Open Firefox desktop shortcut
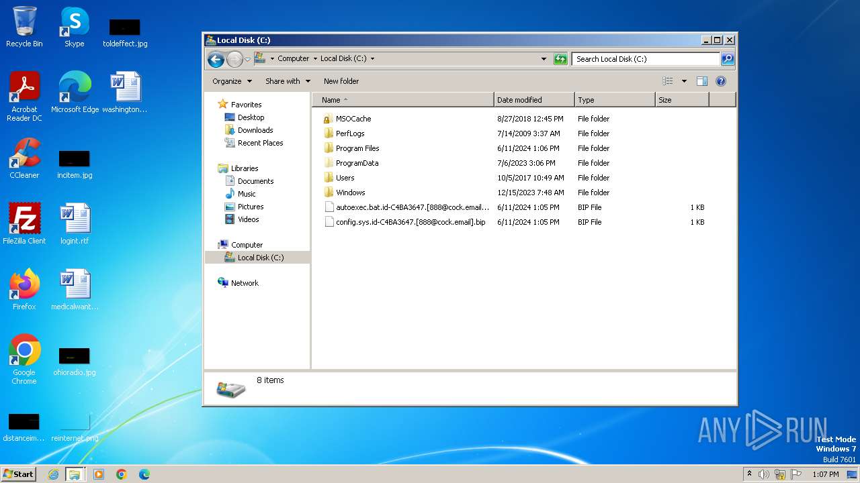Image resolution: width=860 pixels, height=483 pixels. pyautogui.click(x=24, y=289)
